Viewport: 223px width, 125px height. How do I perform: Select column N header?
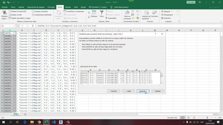(x=167, y=30)
